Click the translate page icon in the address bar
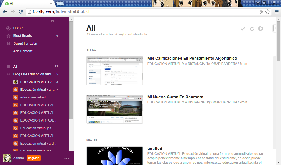The height and width of the screenshot is (165, 281). [x=262, y=12]
